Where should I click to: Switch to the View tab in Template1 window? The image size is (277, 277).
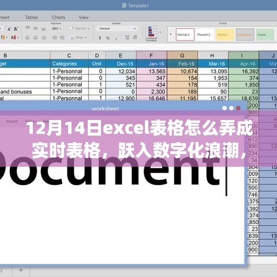(x=84, y=17)
